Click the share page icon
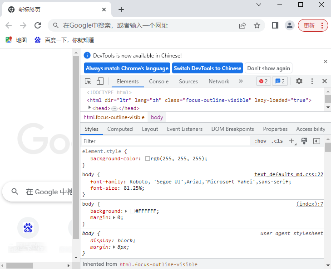This screenshot has height=269, width=331. 242,25
